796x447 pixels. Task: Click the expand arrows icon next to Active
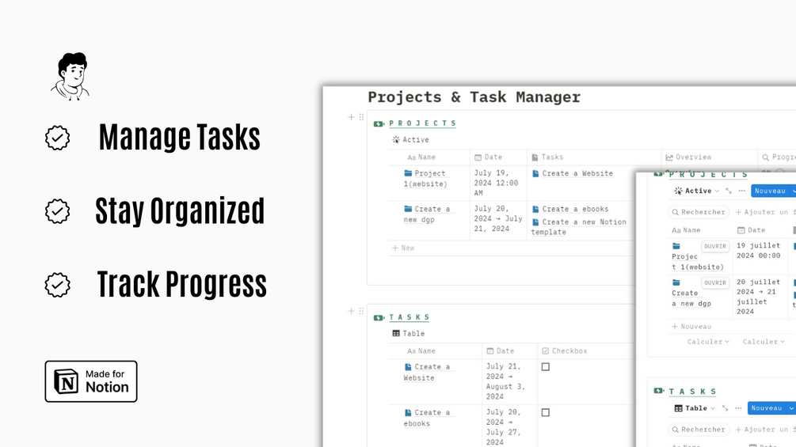click(729, 191)
